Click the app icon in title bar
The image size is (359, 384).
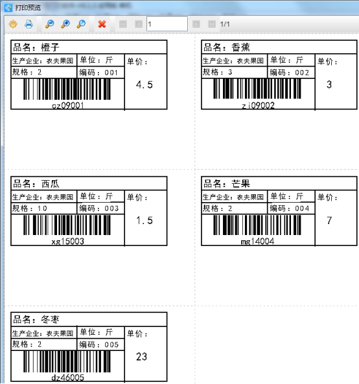pyautogui.click(x=8, y=8)
